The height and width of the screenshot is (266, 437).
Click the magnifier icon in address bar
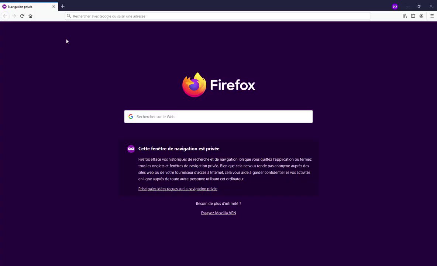[x=69, y=16]
